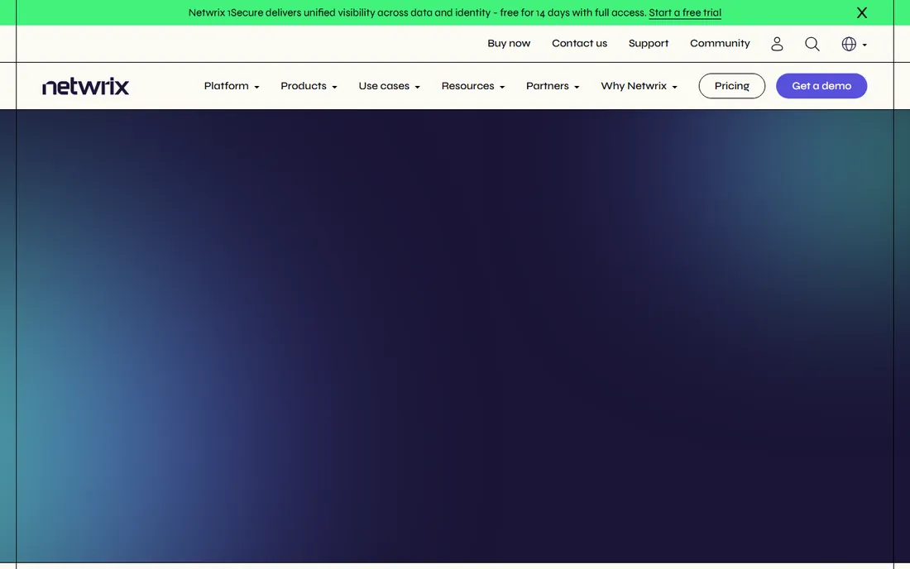Click the Get a demo button

click(821, 86)
